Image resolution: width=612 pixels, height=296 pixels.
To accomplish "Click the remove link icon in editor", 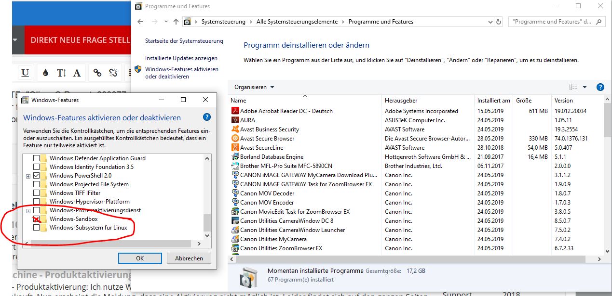I will click(113, 73).
